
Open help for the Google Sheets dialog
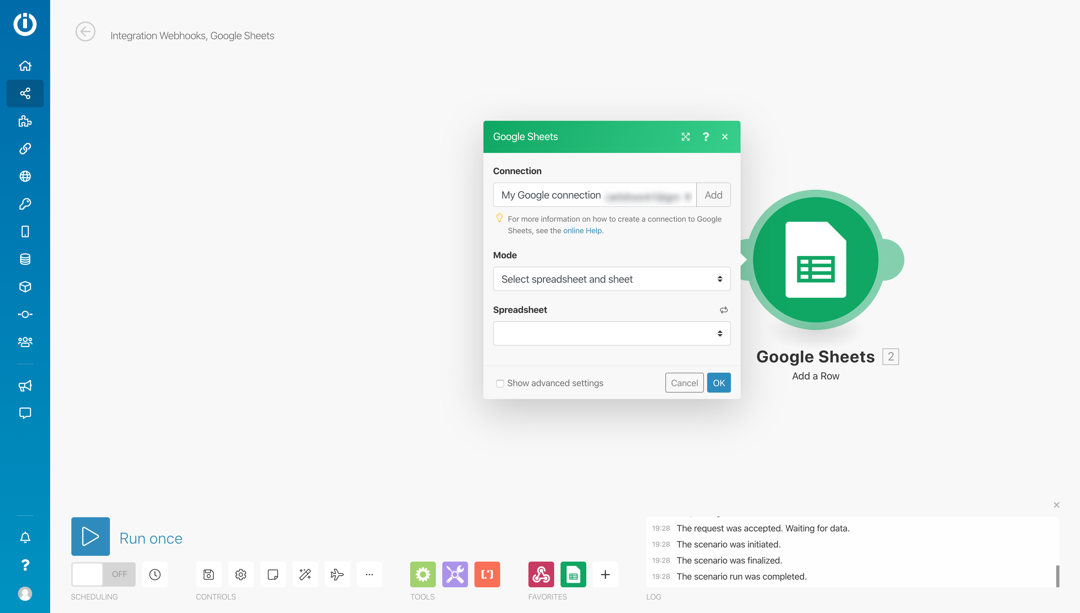706,137
